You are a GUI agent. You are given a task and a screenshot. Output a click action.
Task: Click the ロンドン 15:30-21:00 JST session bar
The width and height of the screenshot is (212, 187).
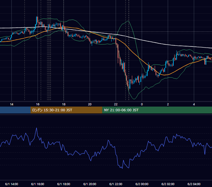66,110
